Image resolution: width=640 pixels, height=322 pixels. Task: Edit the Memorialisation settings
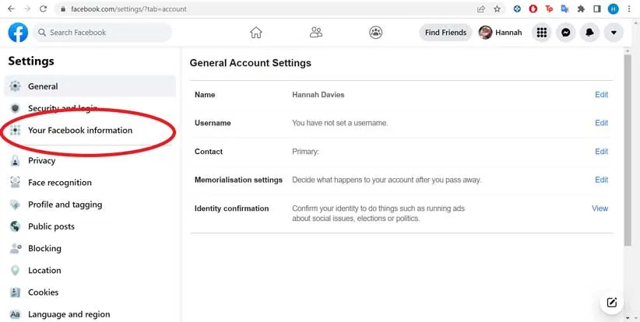click(601, 180)
